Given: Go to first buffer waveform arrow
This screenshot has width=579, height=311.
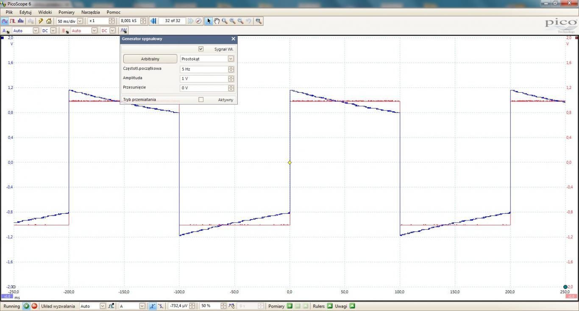Looking at the screenshot, I should click(x=153, y=21).
